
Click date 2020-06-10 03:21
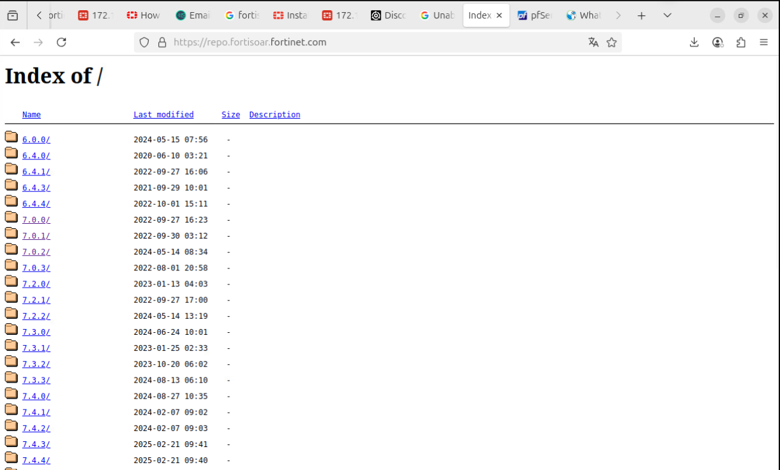(x=170, y=156)
